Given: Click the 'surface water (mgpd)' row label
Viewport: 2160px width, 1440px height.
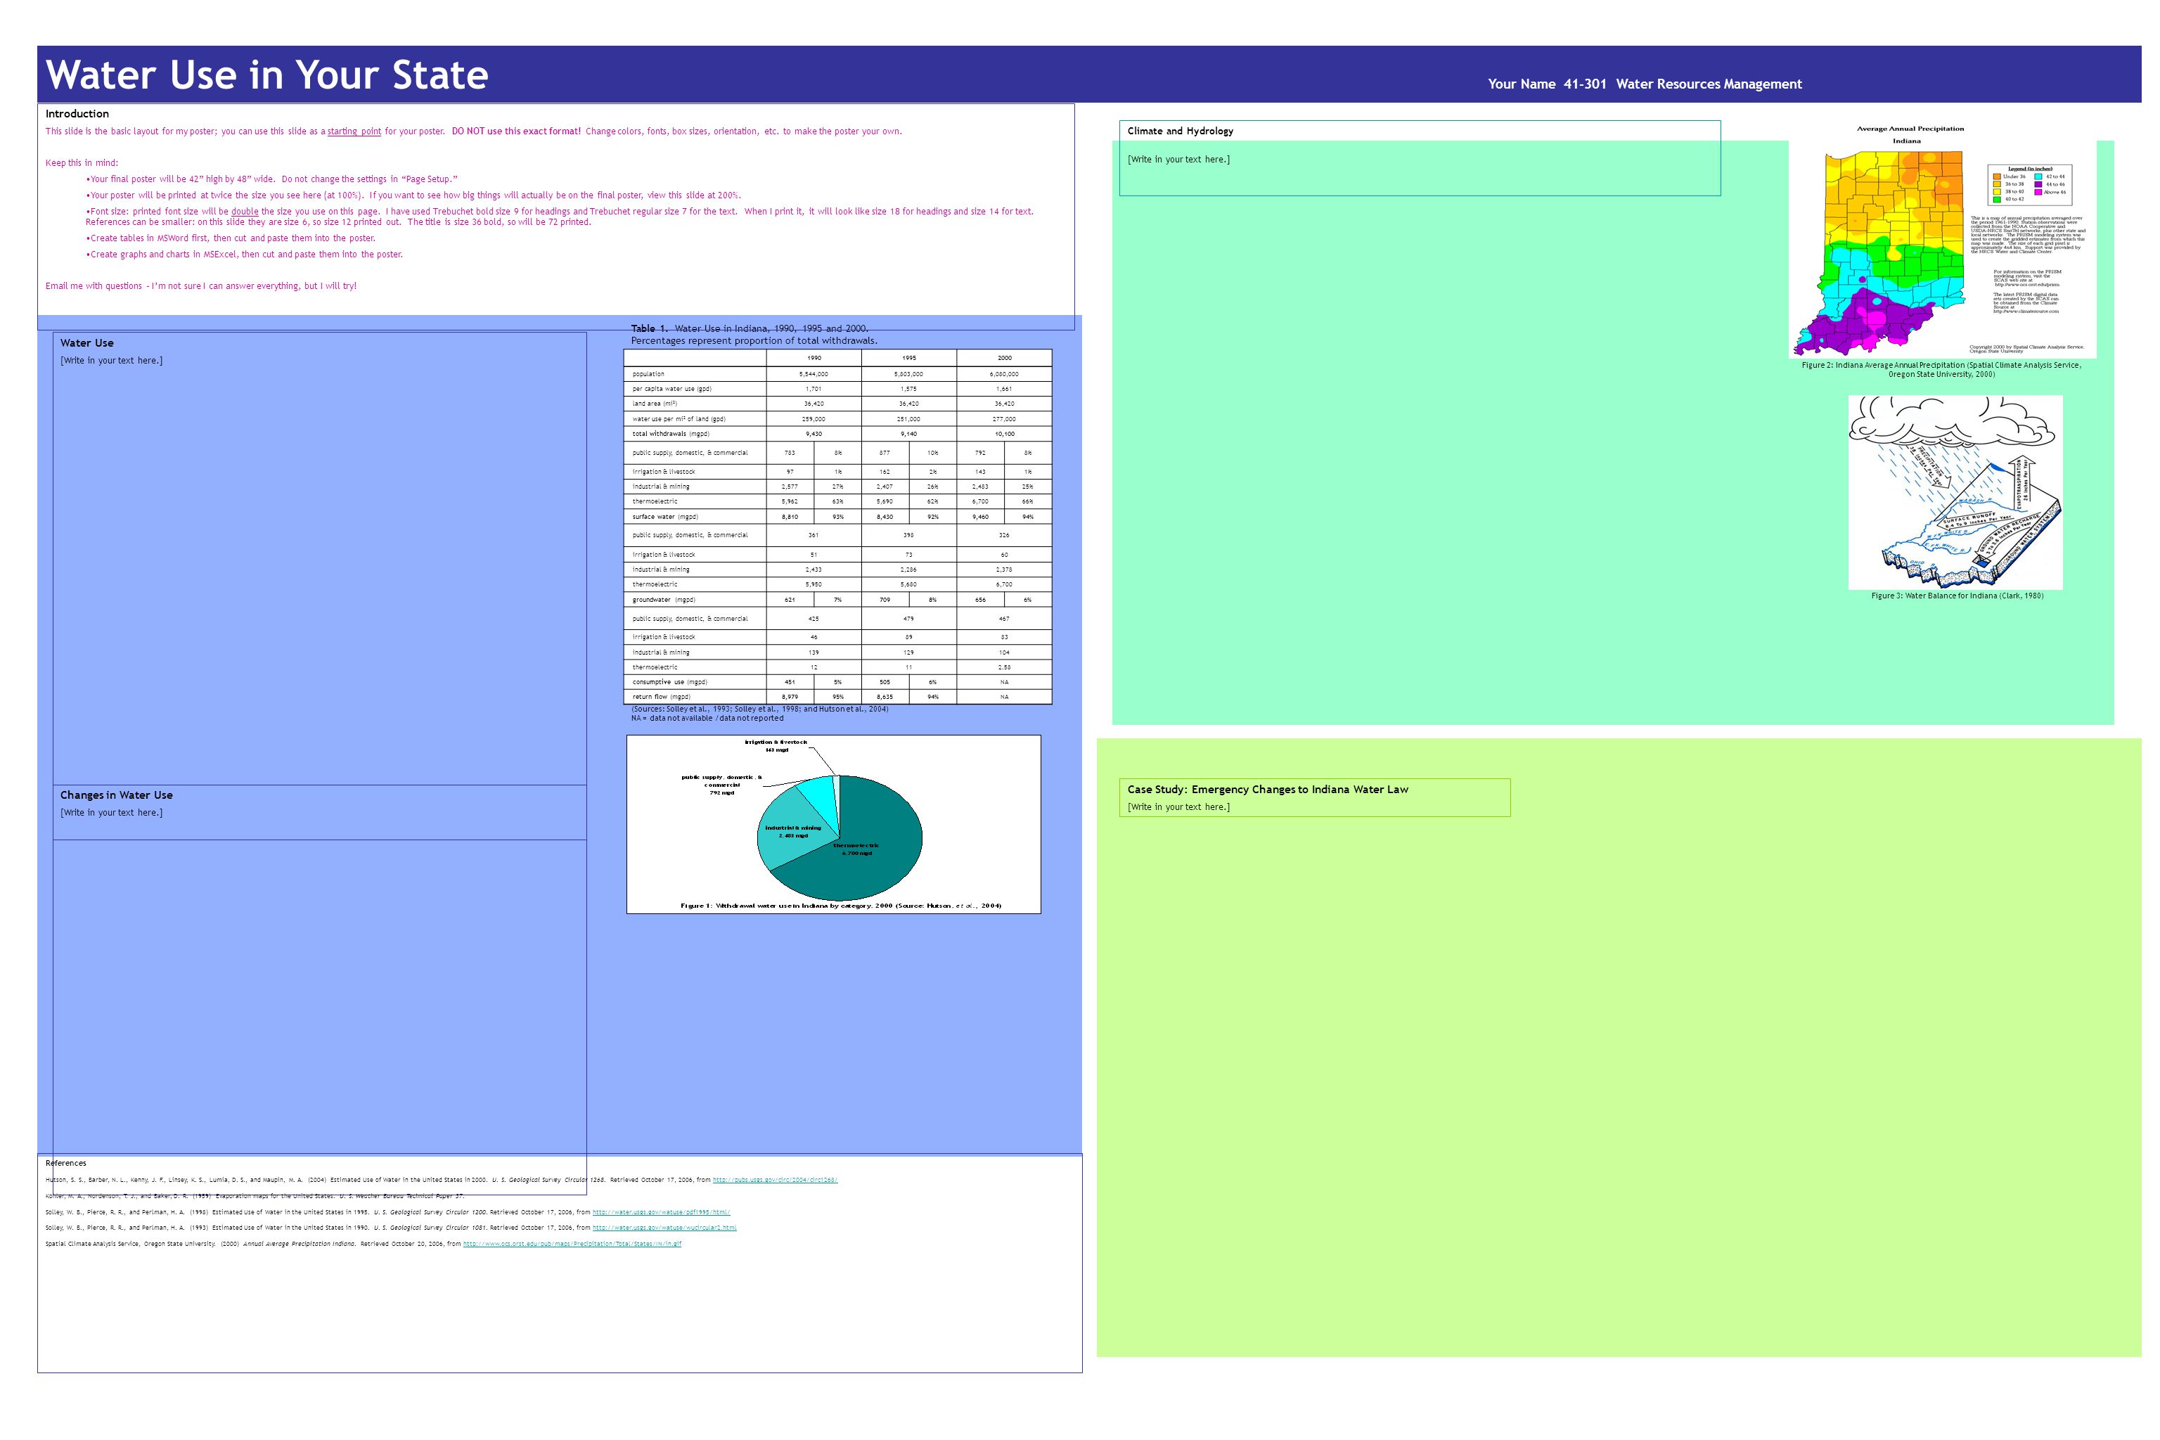Looking at the screenshot, I should click(x=666, y=517).
